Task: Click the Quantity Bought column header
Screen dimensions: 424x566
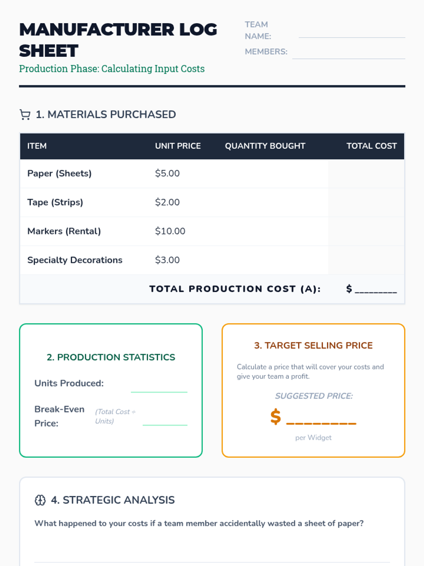Action: pyautogui.click(x=265, y=146)
